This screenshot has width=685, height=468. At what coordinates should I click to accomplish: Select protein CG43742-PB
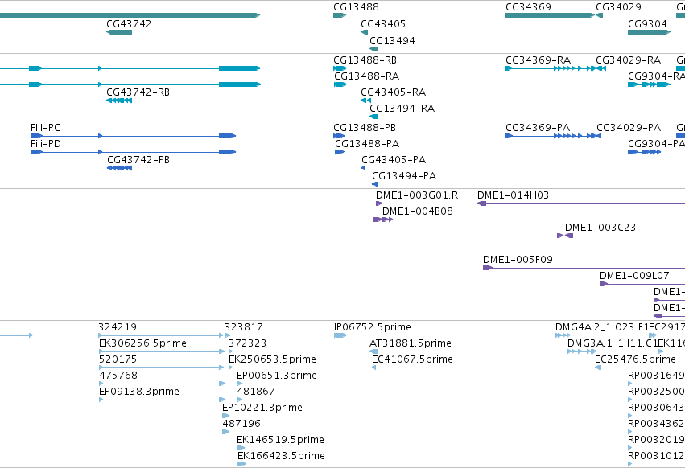point(120,168)
